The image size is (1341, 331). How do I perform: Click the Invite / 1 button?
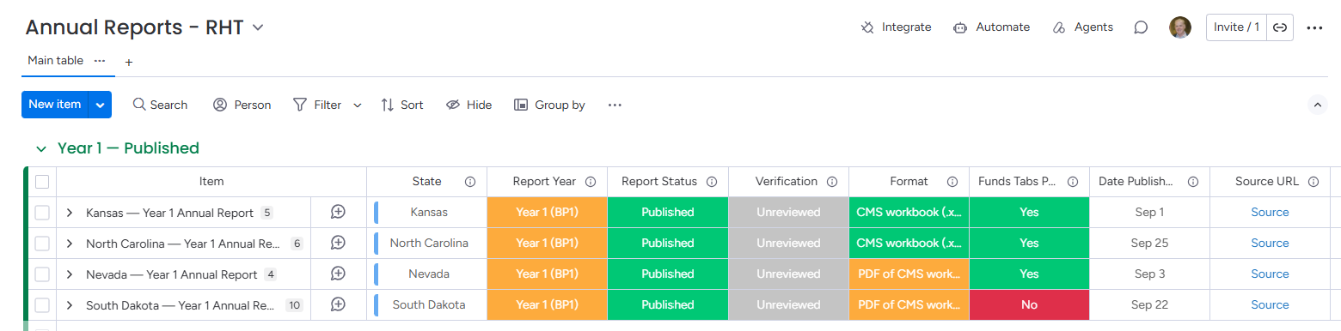tap(1236, 27)
